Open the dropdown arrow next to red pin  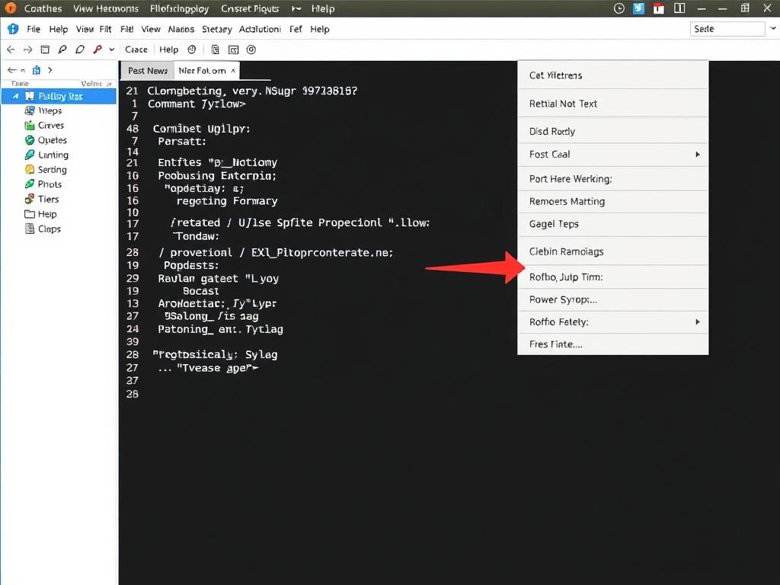(x=112, y=50)
